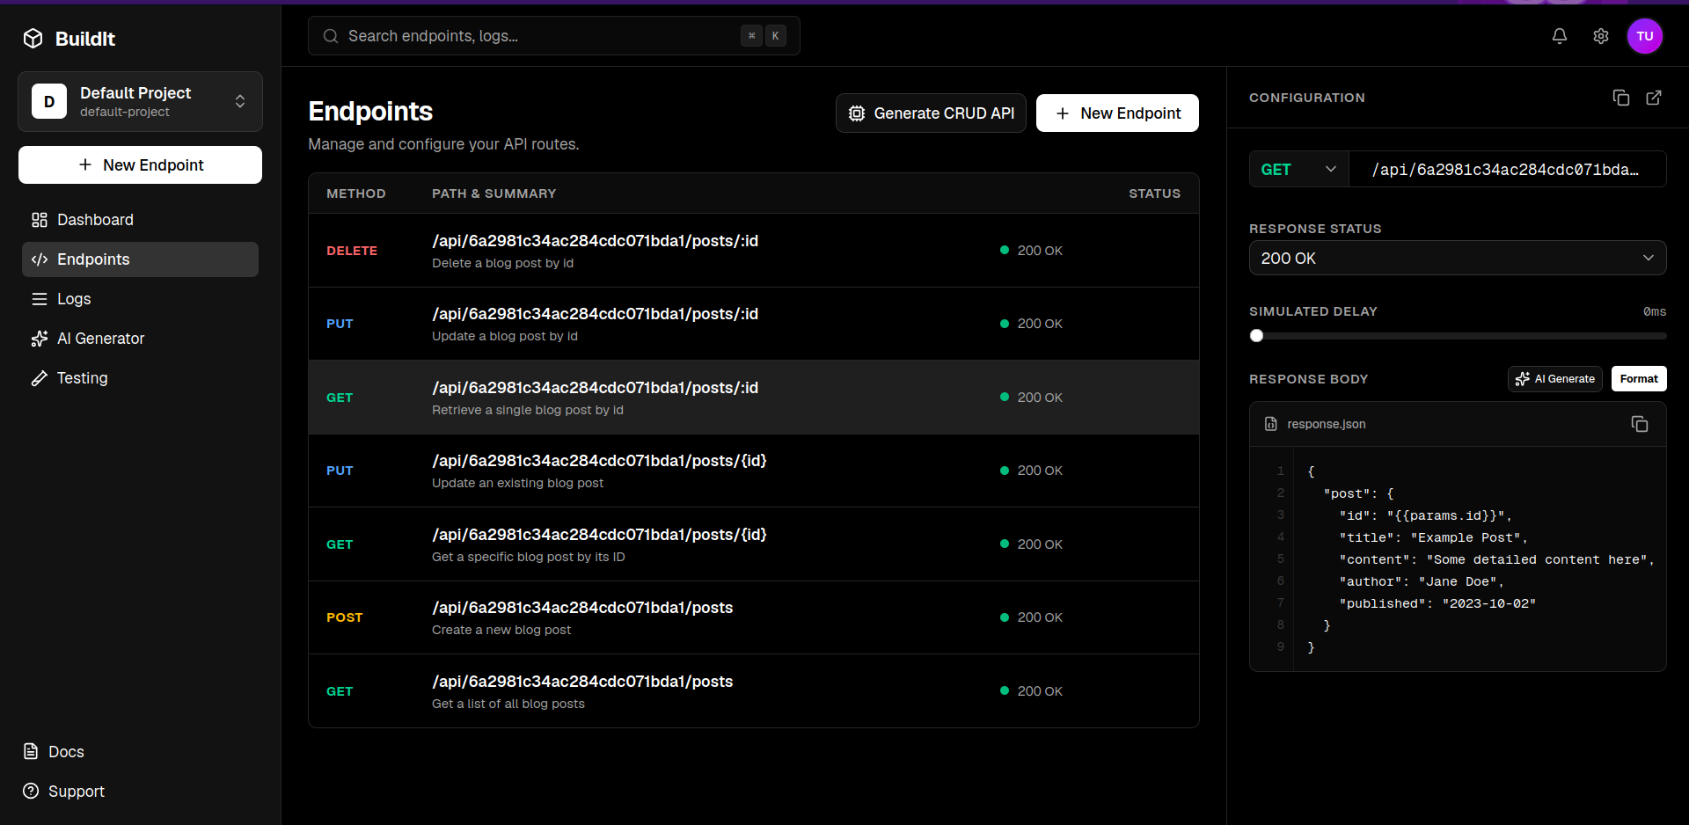Click the endpoint path input field
Viewport: 1689px width, 825px height.
1508,170
